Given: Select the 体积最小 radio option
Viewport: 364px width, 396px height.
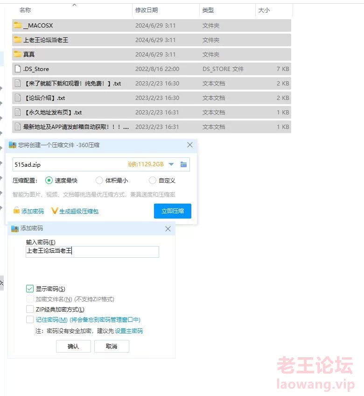Looking at the screenshot, I should click(99, 180).
